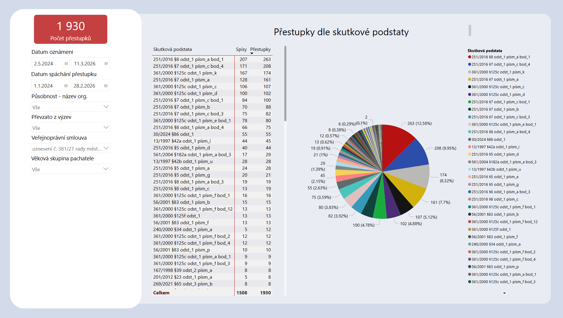Click pie label 82 (3,92%)
563x318 pixels.
(338, 216)
